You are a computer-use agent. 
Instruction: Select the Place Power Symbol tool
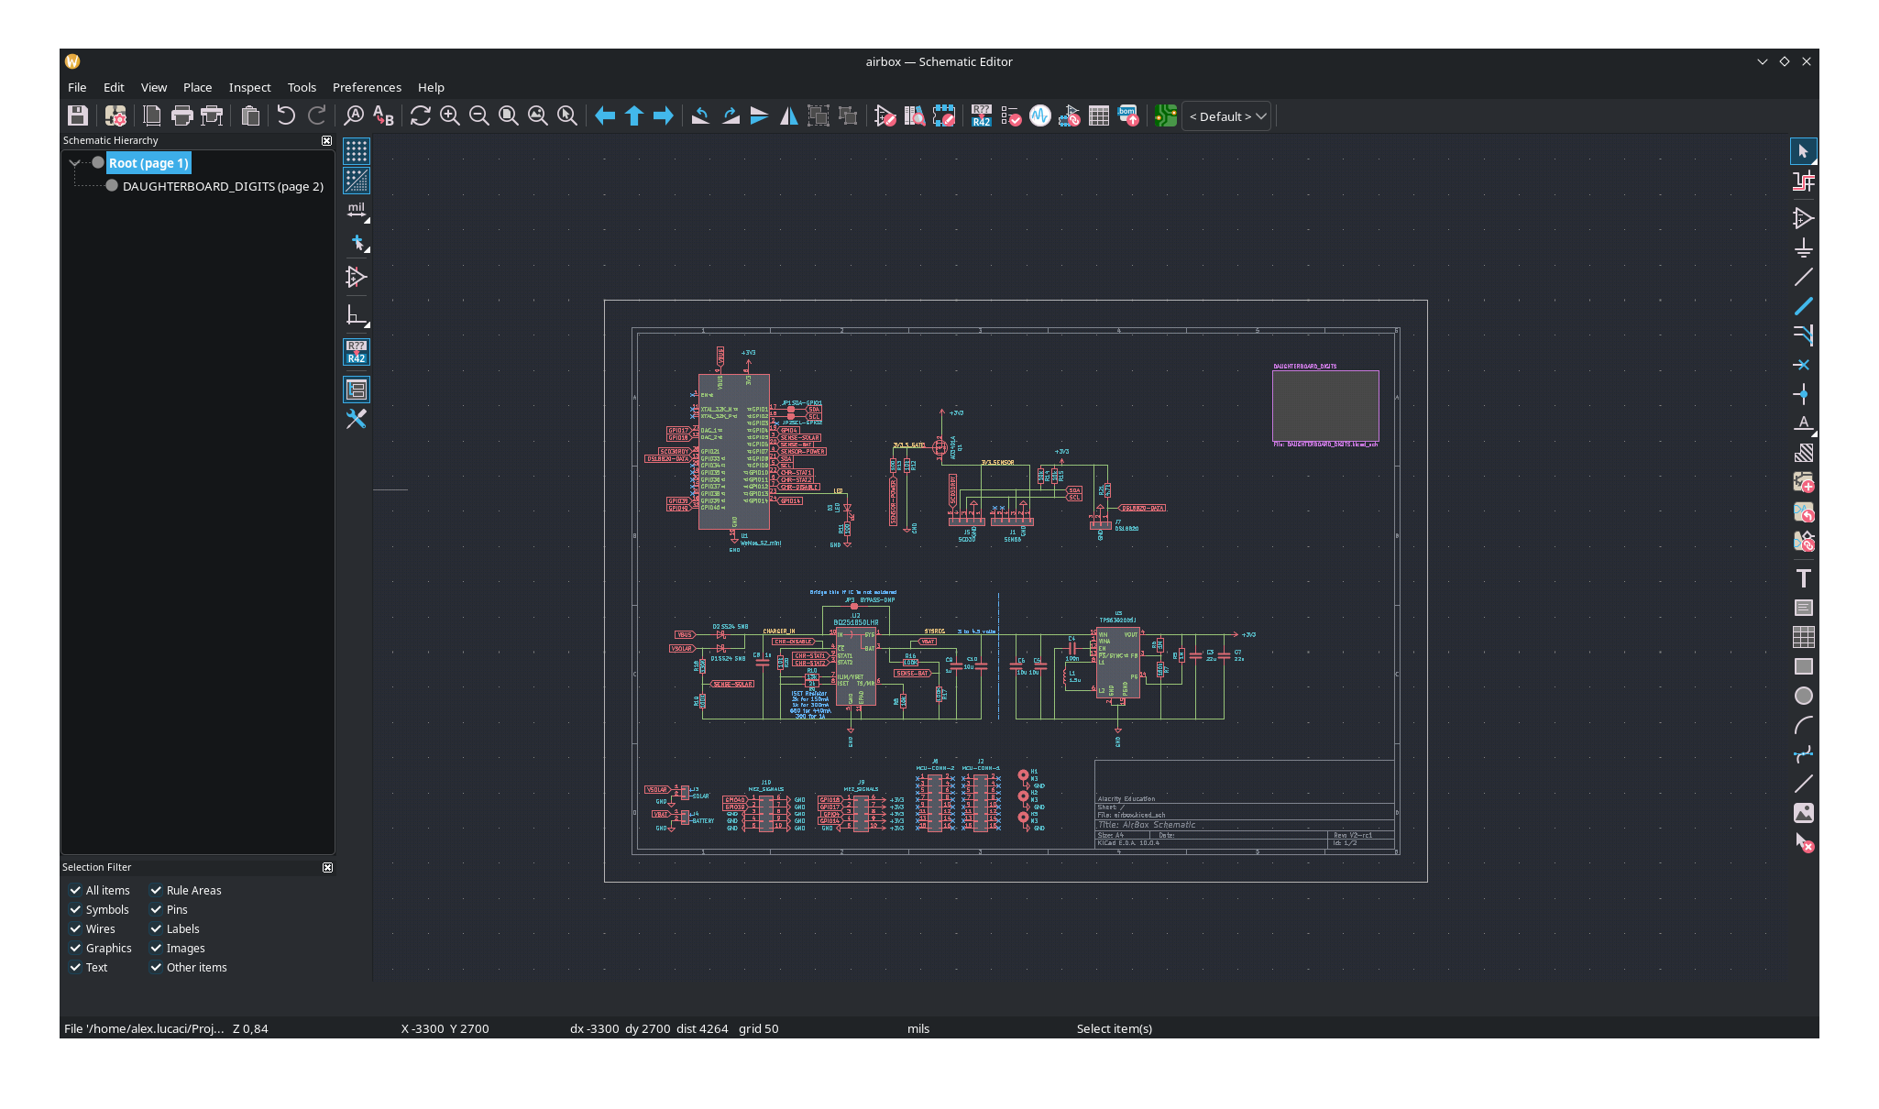(x=1803, y=247)
